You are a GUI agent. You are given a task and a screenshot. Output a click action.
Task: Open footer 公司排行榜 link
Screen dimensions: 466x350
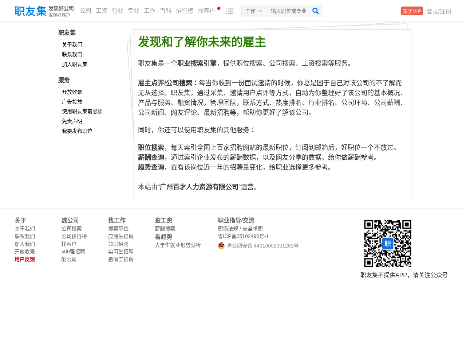pos(74,236)
